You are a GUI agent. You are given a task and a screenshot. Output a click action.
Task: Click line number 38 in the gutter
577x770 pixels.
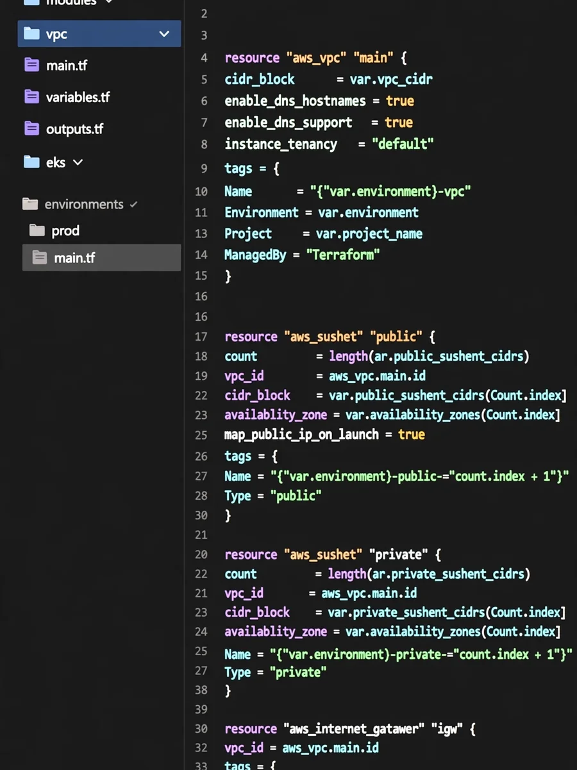(x=201, y=690)
